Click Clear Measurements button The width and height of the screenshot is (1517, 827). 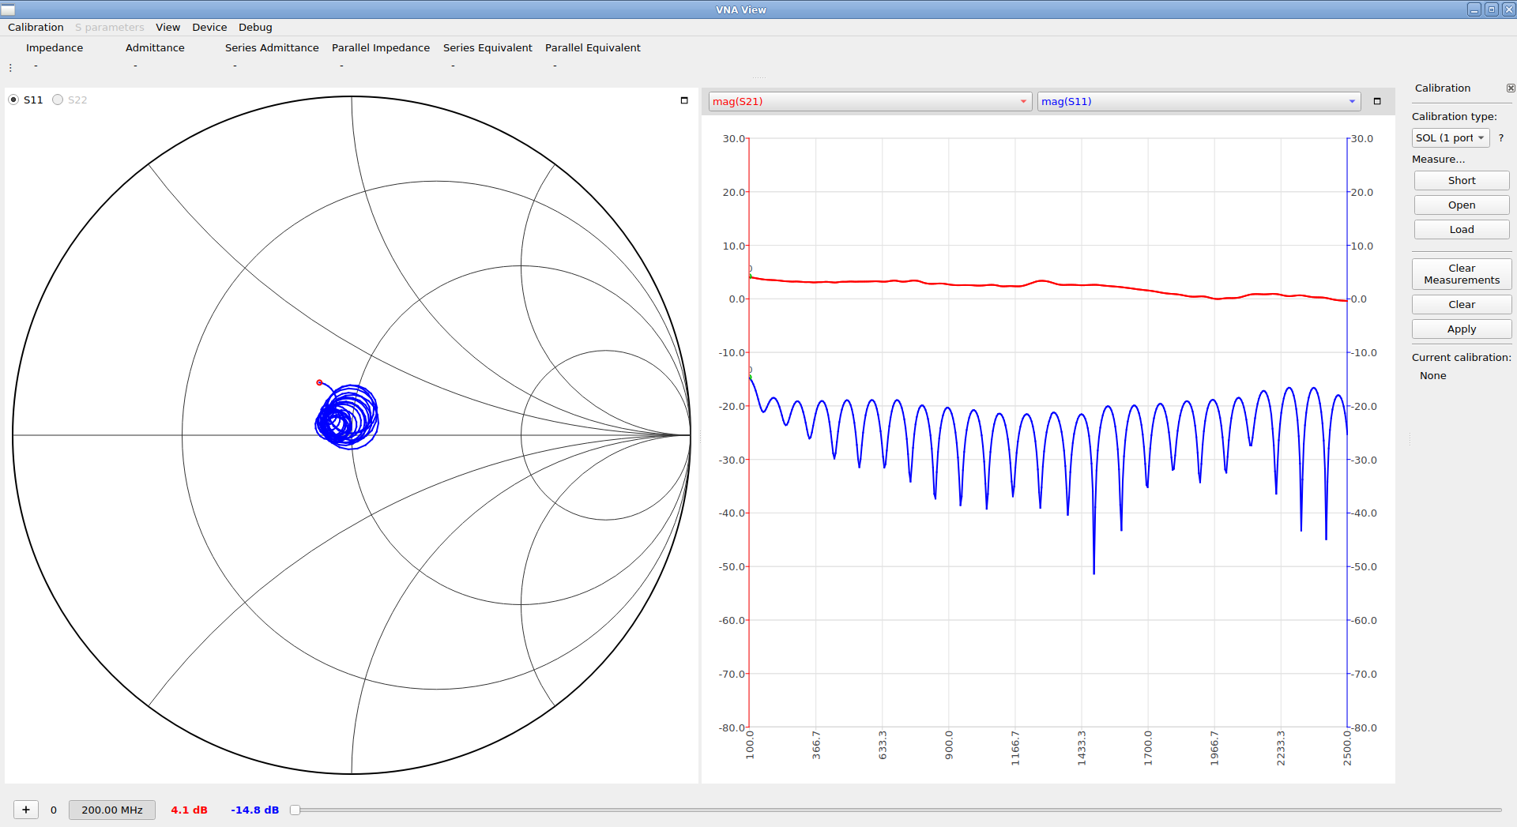[1461, 274]
